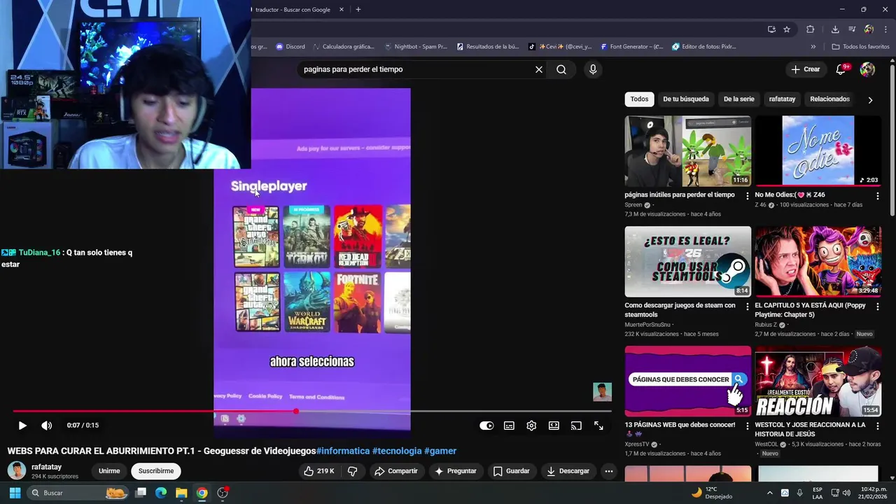Open Como descargar juegos de steam video
Image resolution: width=896 pixels, height=504 pixels.
(688, 262)
